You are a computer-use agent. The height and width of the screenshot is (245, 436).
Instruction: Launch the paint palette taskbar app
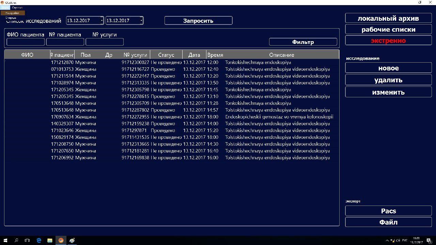tap(72, 240)
